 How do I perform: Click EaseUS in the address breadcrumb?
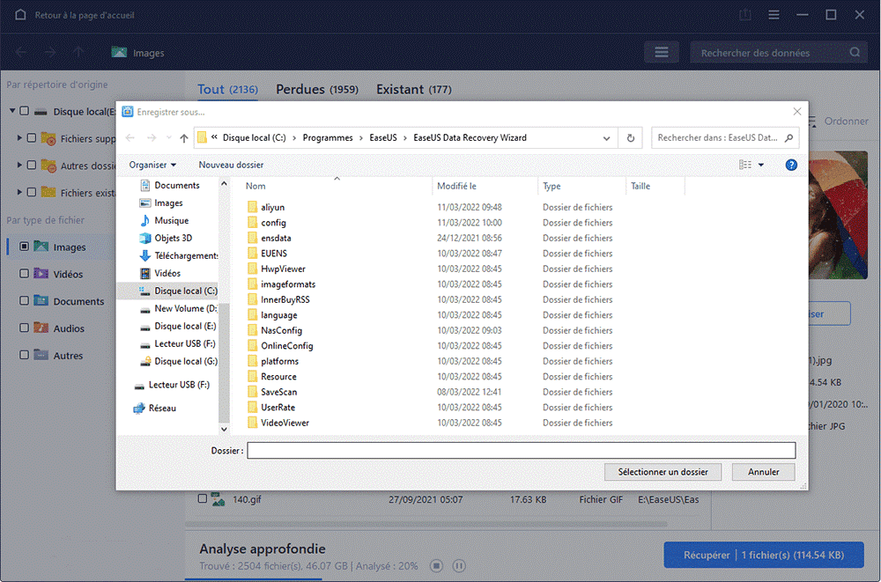(x=383, y=137)
